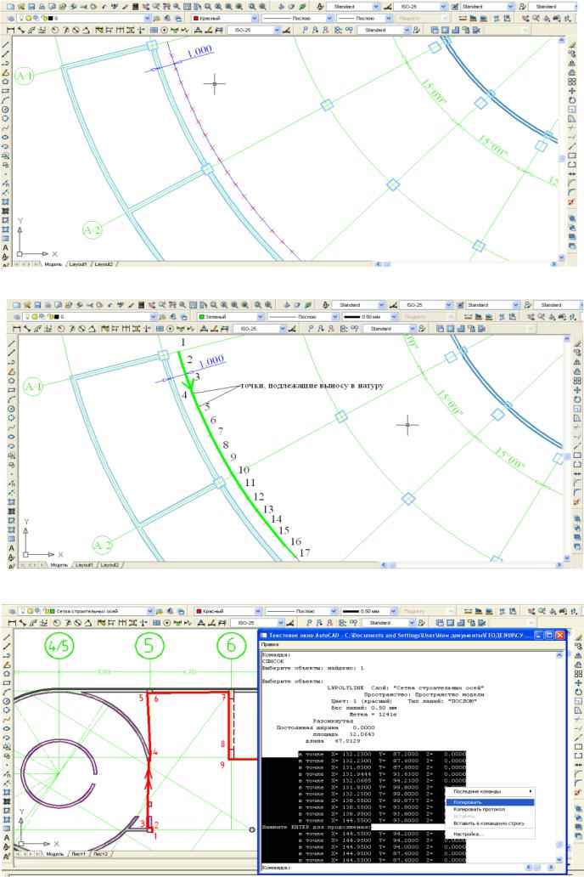The height and width of the screenshot is (877, 584).
Task: Click the Trim tool in the bottom window's Modify toolbar
Action: tap(578, 719)
